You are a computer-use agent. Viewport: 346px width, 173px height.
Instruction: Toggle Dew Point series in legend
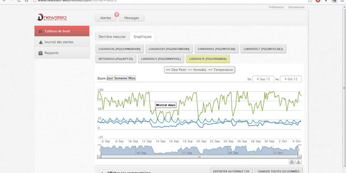(176, 70)
